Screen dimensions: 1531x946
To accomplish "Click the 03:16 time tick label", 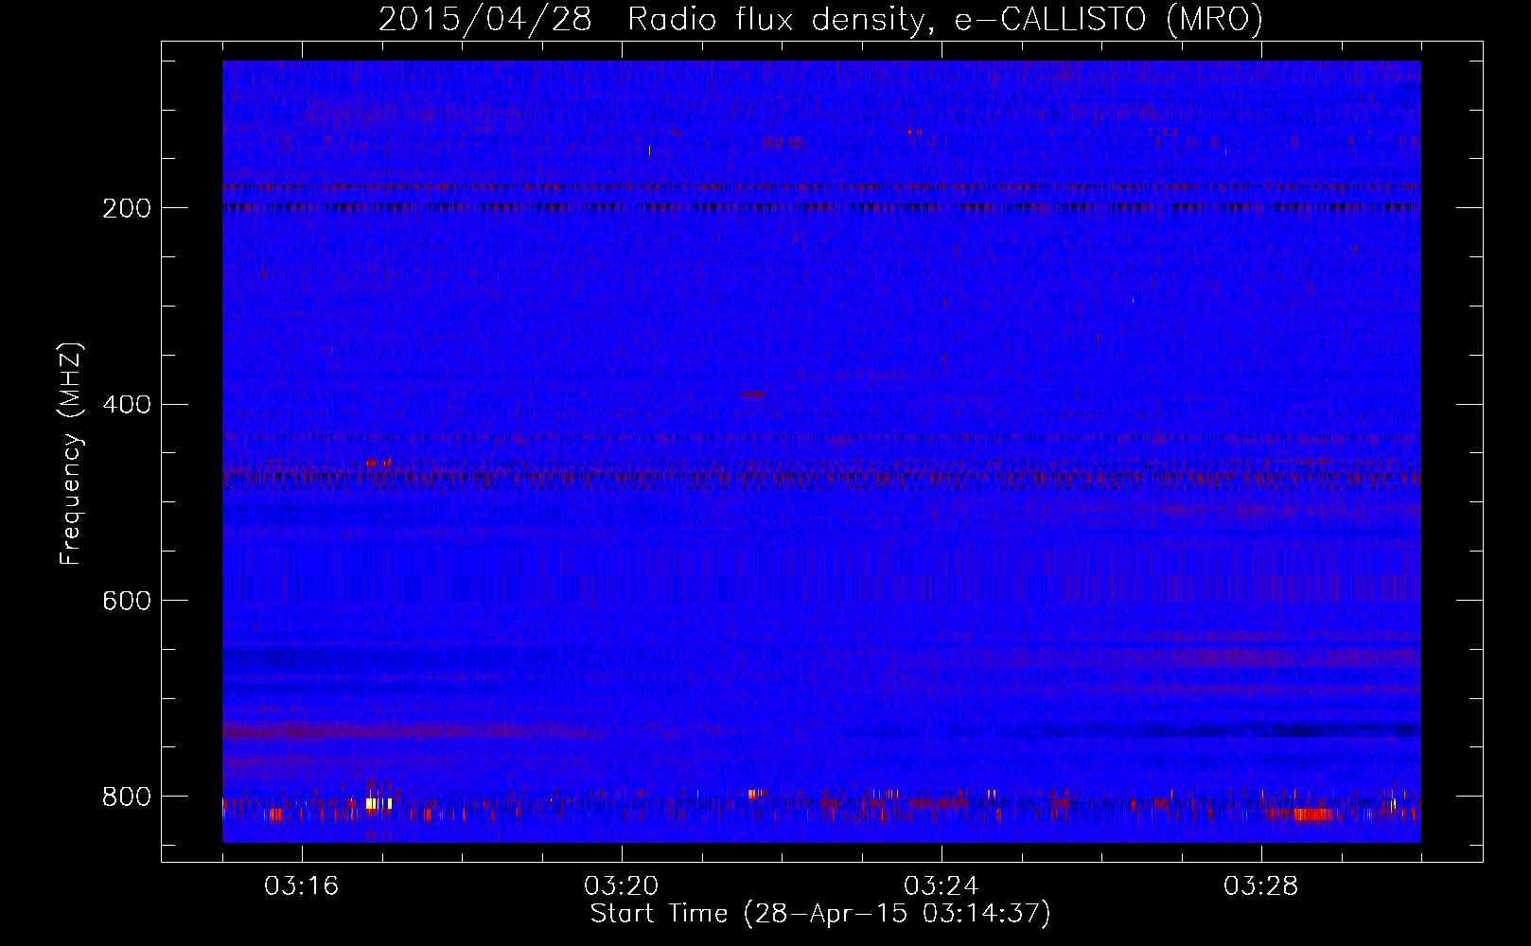I will tap(301, 886).
